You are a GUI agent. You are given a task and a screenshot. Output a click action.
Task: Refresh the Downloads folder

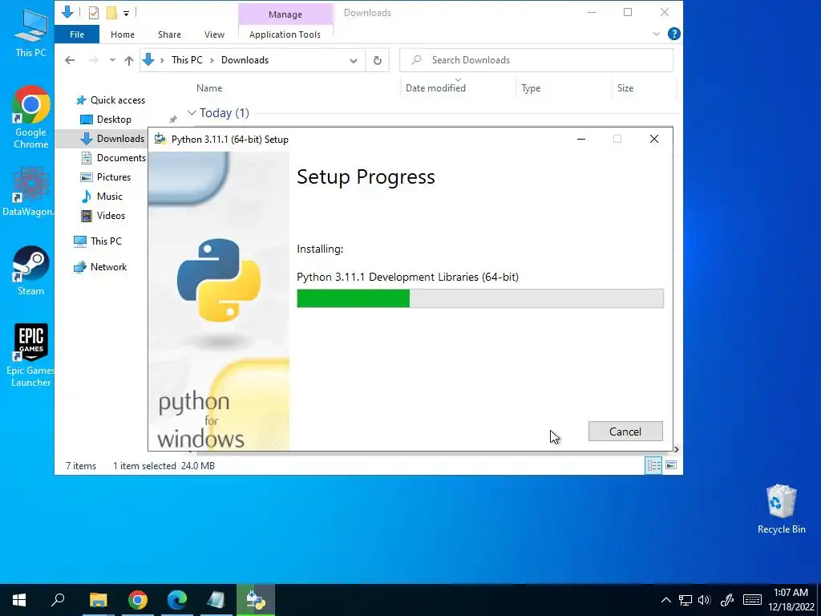[377, 60]
